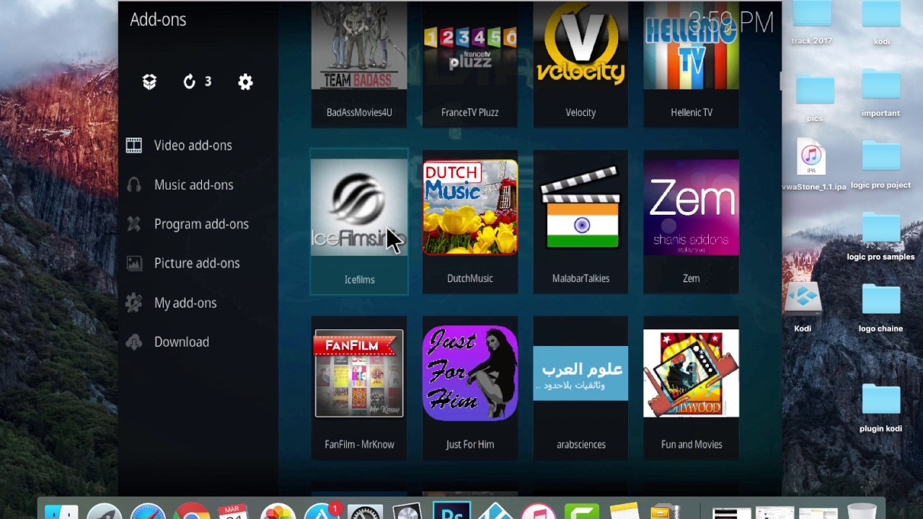The width and height of the screenshot is (923, 519).
Task: Select the kodi desktop folder
Action: click(881, 22)
